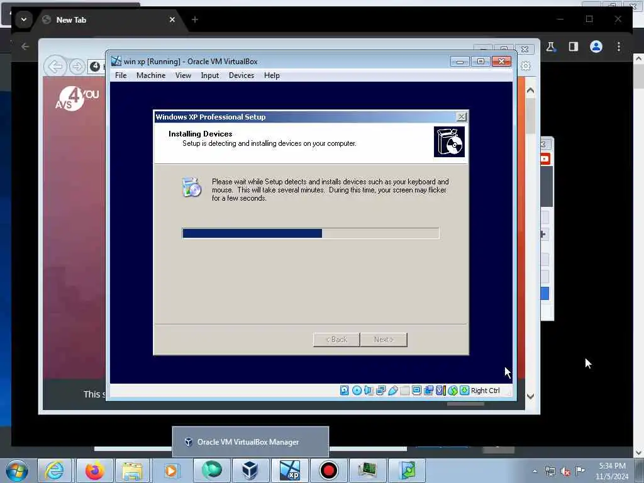644x483 pixels.
Task: Click the YouTube icon on side panel
Action: 545,158
